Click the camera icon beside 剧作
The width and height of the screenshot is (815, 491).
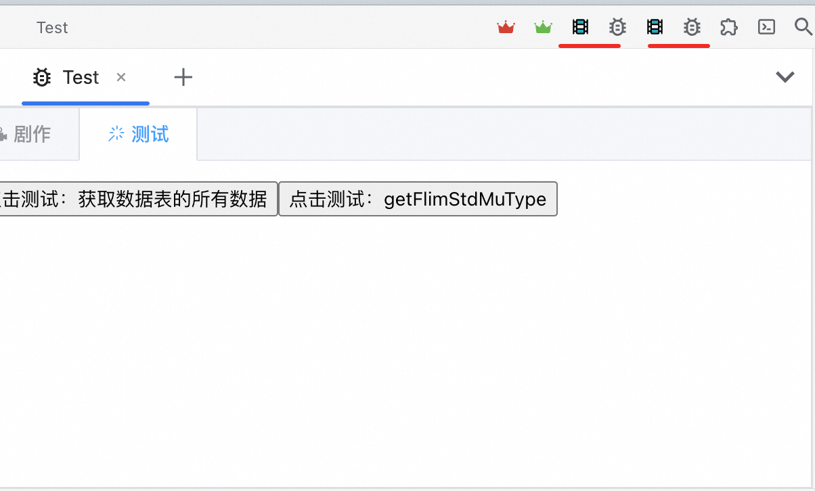coord(3,135)
